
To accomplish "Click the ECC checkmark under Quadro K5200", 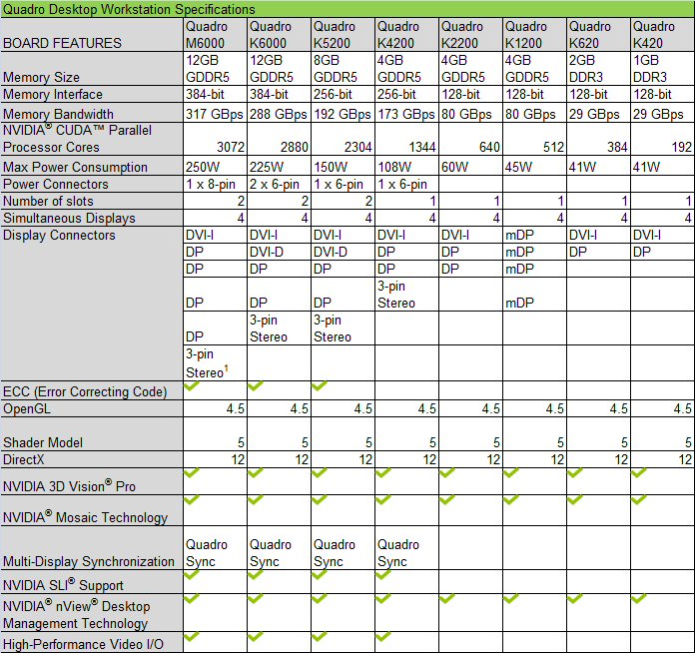I will tap(320, 385).
